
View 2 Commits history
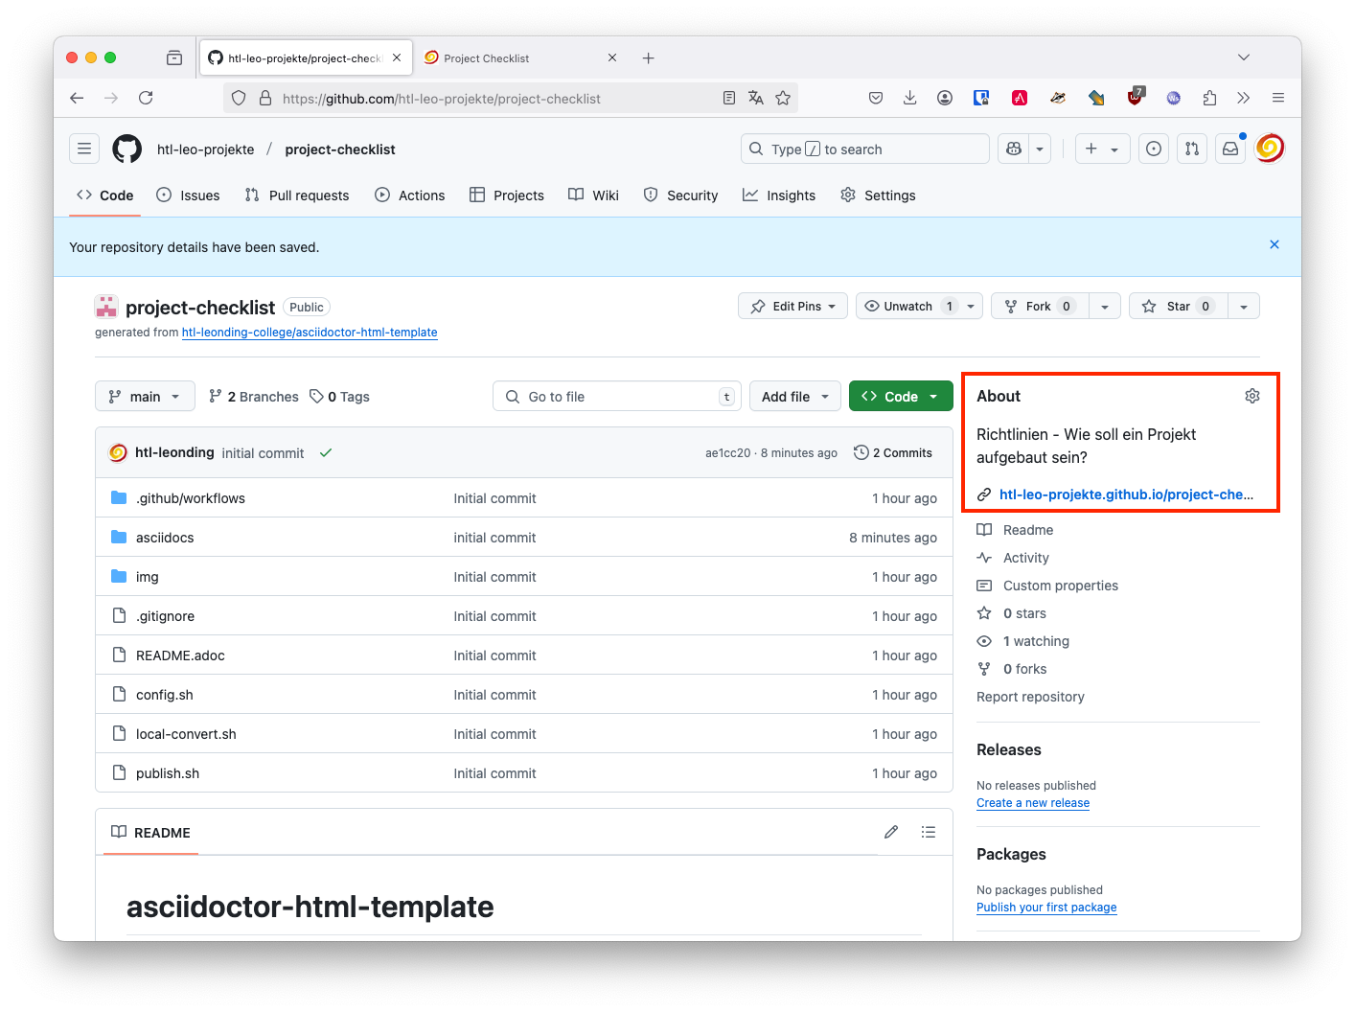893,453
